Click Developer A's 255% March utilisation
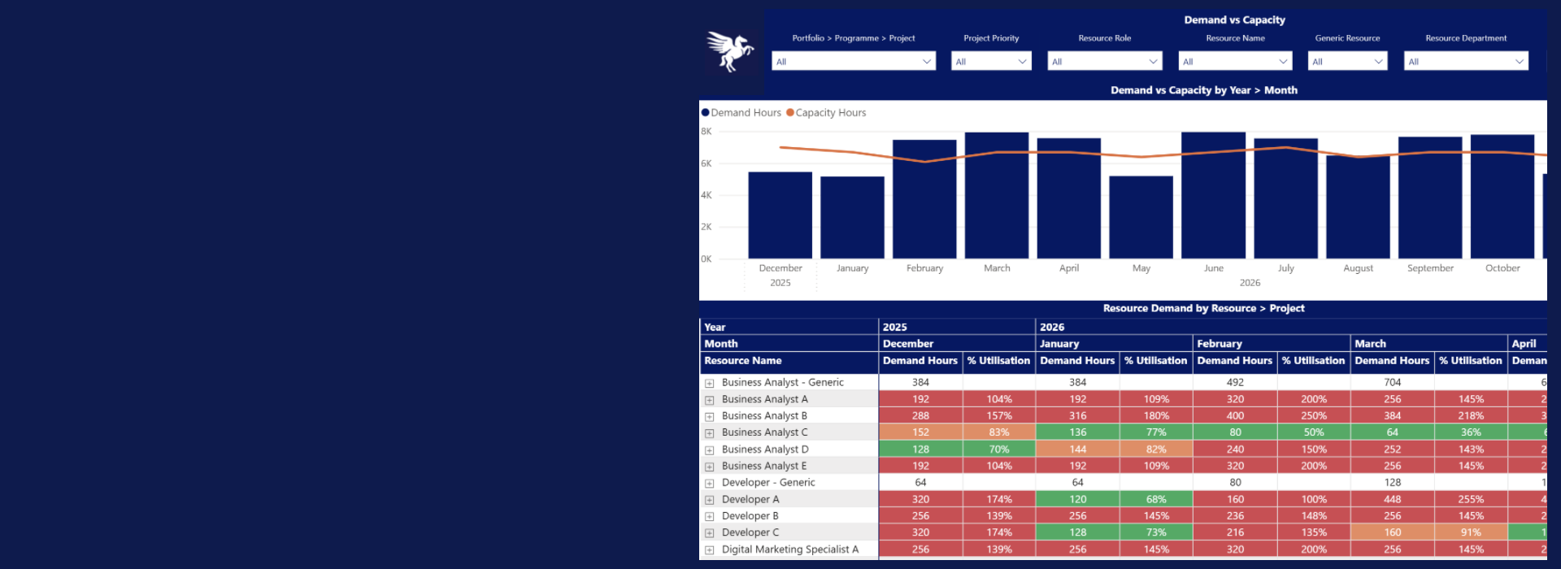 (1471, 500)
